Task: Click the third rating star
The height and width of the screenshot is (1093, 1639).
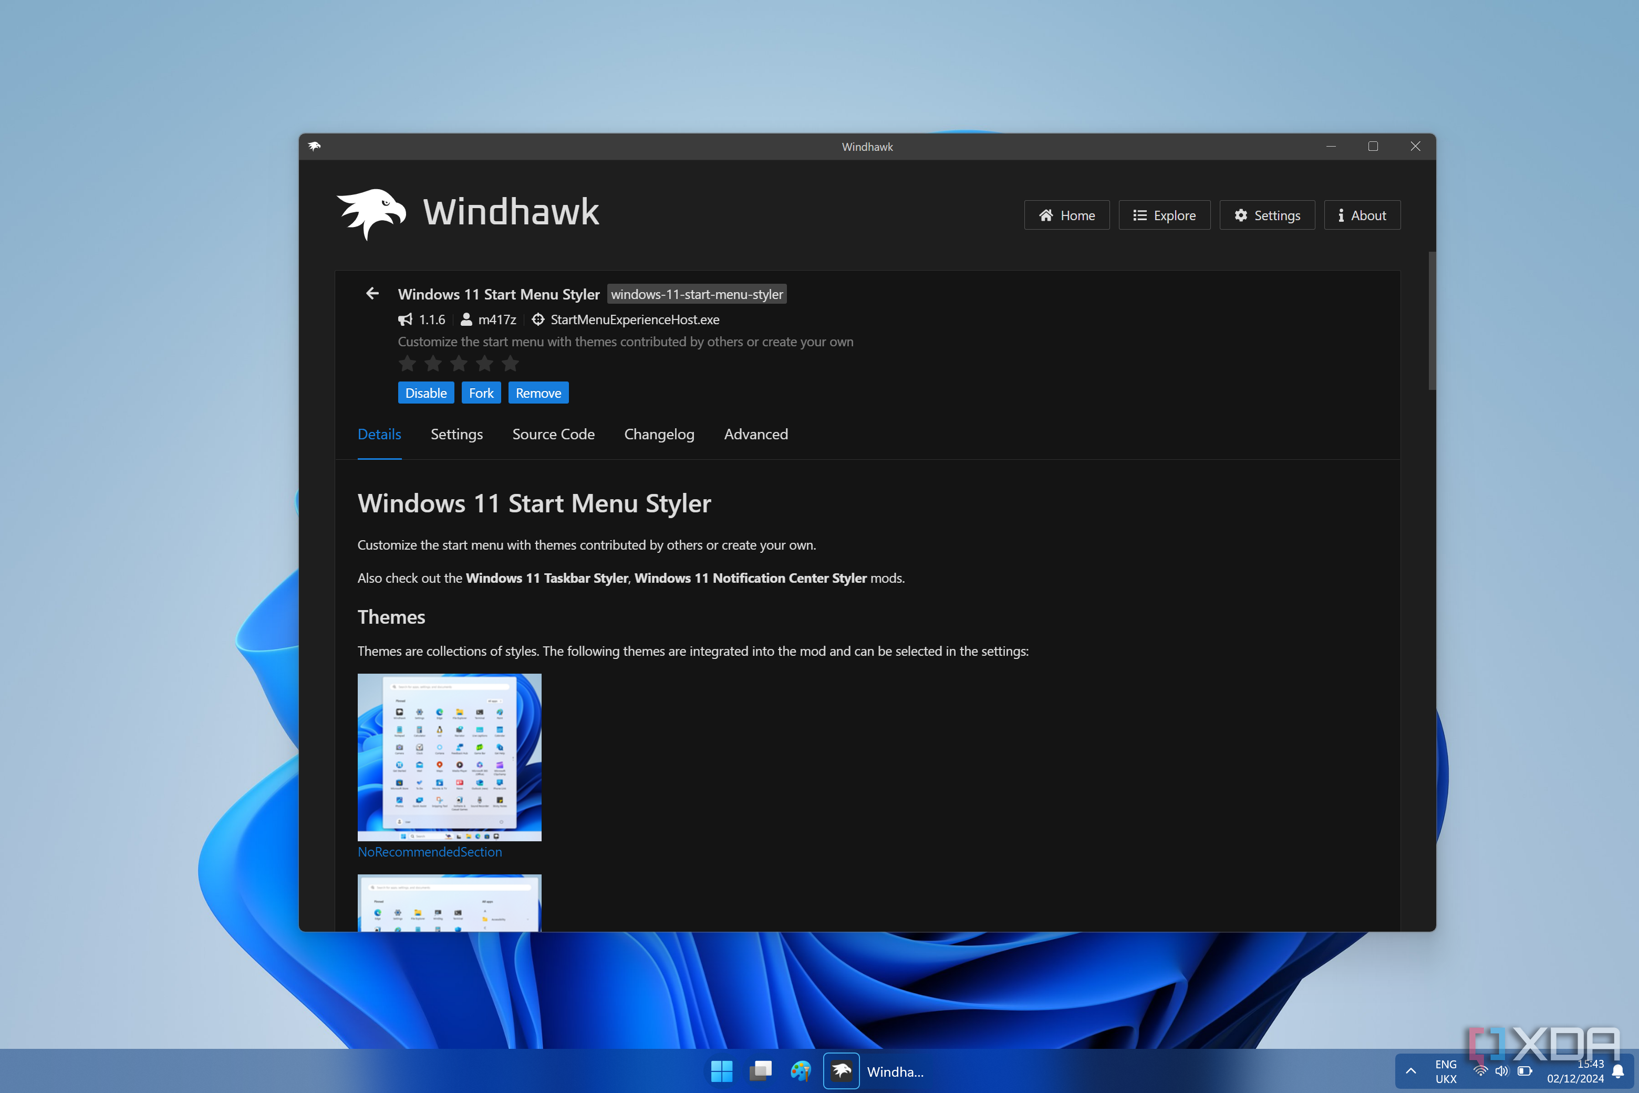Action: coord(459,363)
